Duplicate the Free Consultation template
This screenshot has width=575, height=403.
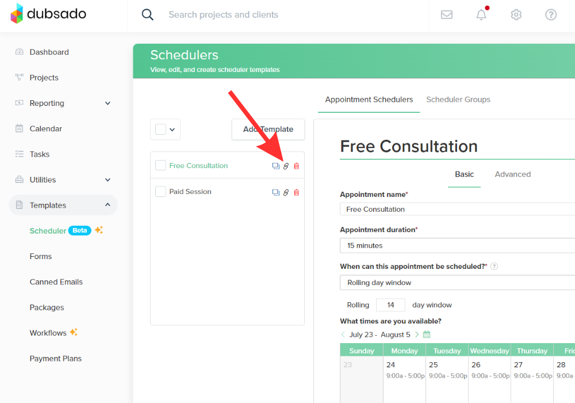(275, 166)
